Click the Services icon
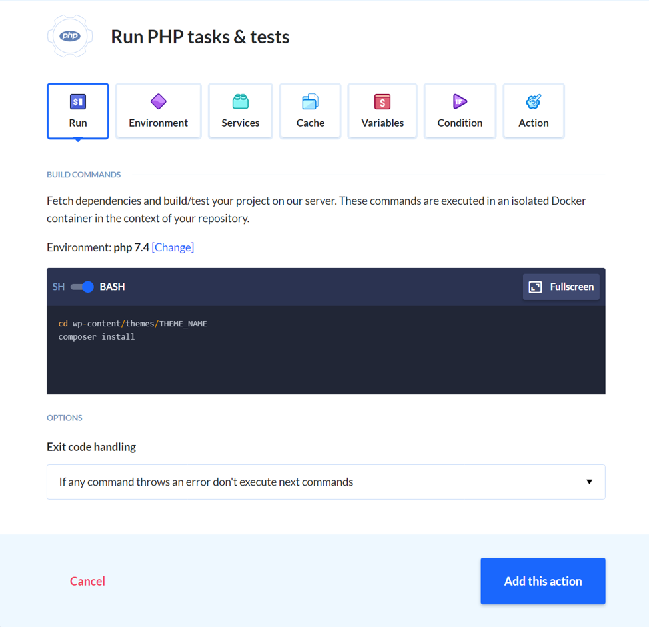 [240, 101]
